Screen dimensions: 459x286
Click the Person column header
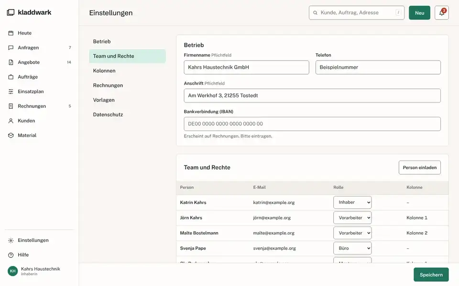[187, 187]
